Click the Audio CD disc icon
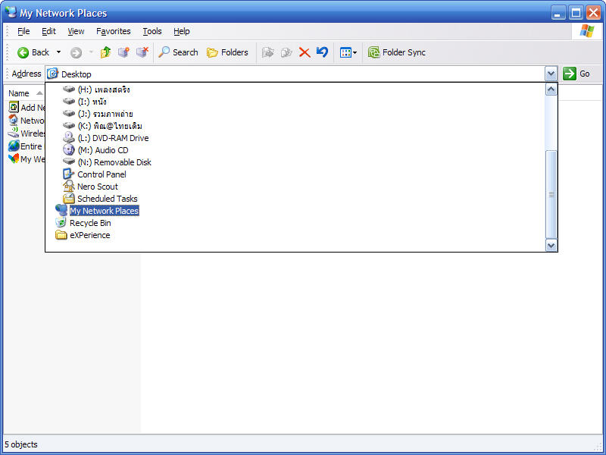This screenshot has height=455, width=606. [68, 149]
